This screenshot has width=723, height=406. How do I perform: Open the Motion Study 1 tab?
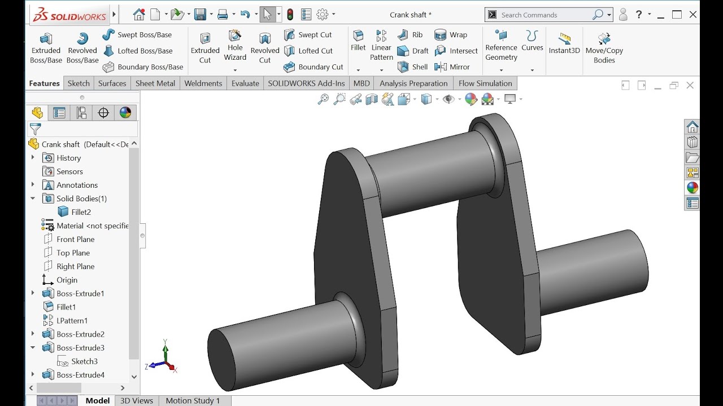[x=193, y=400]
